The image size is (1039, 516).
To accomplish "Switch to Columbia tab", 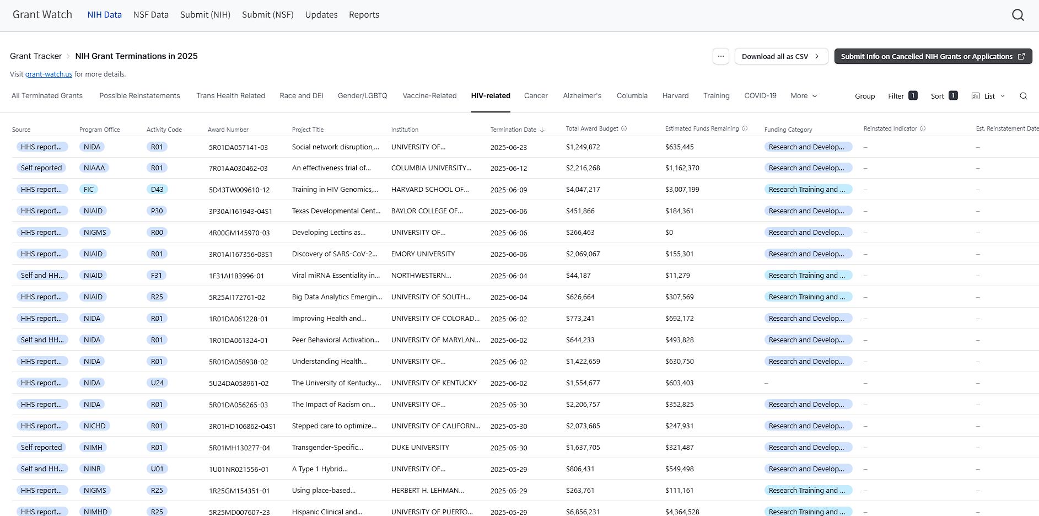I will click(632, 95).
